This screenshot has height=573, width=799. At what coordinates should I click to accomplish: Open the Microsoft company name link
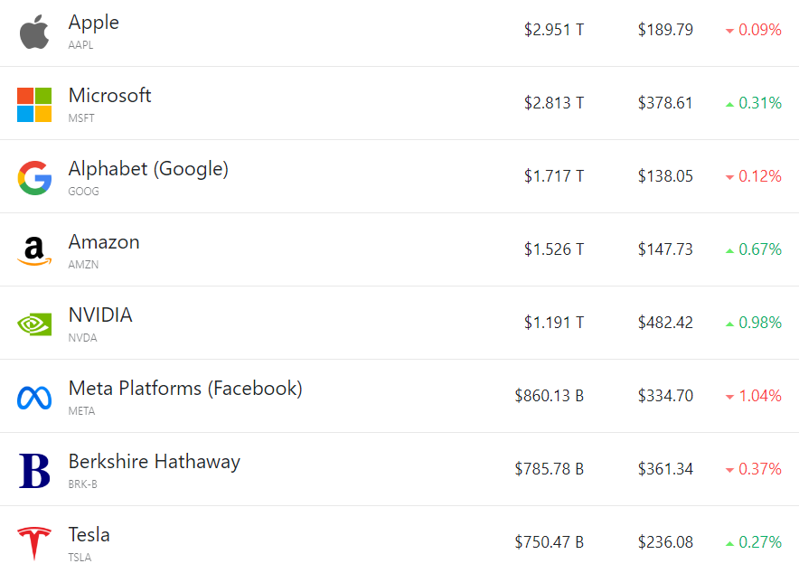click(109, 96)
